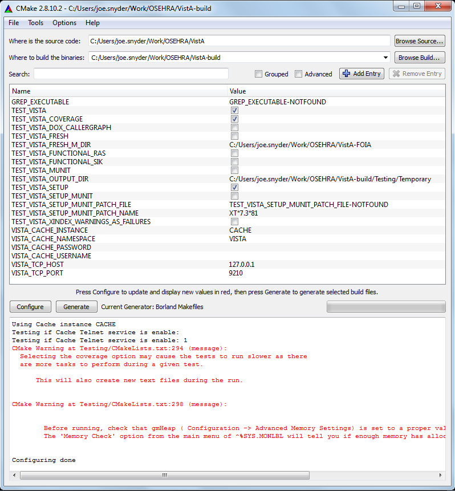The image size is (455, 491).
Task: Click the horizontal scrollbar thumb in output
Action: pyautogui.click(x=165, y=475)
